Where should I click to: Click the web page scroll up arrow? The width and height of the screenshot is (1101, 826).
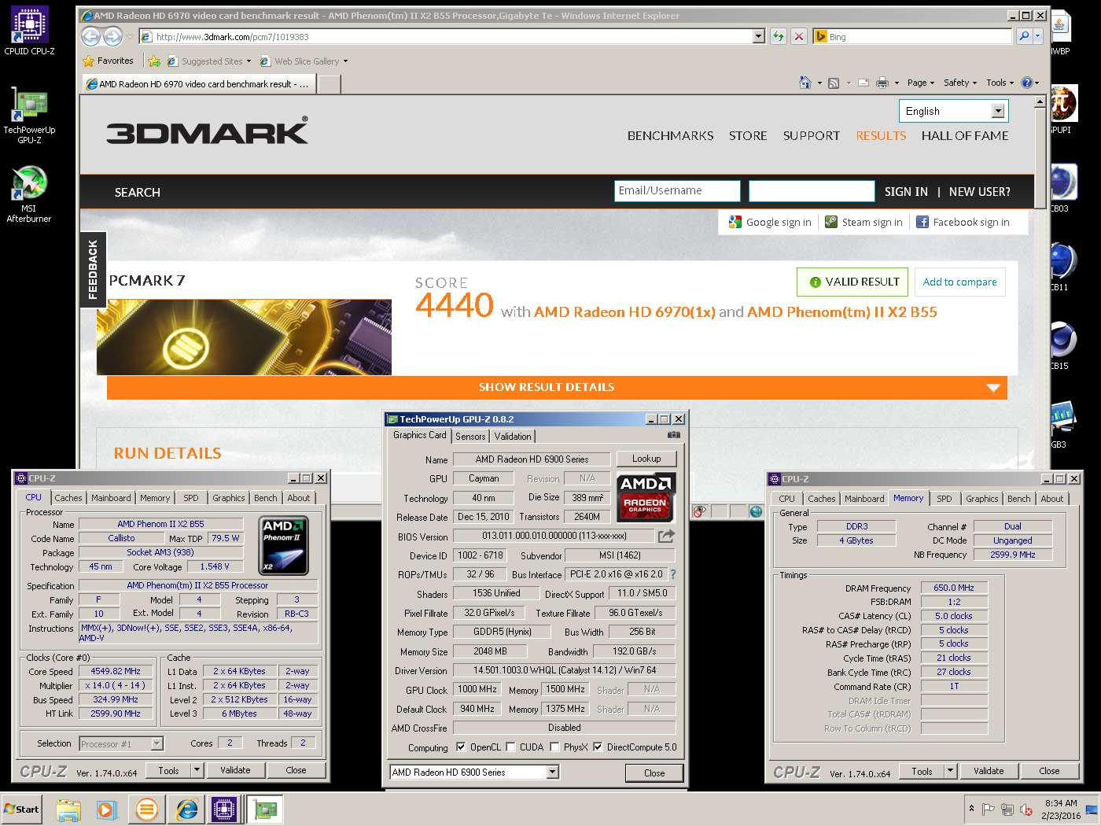tap(1040, 102)
